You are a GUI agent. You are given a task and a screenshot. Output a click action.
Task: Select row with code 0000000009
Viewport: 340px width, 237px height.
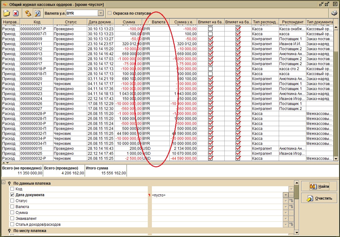click(x=167, y=39)
